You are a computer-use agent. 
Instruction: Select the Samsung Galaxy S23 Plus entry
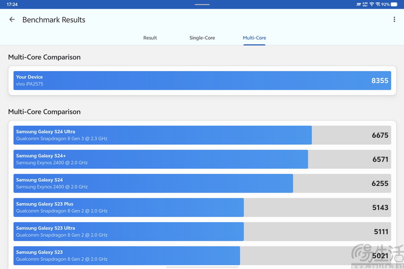coord(202,208)
